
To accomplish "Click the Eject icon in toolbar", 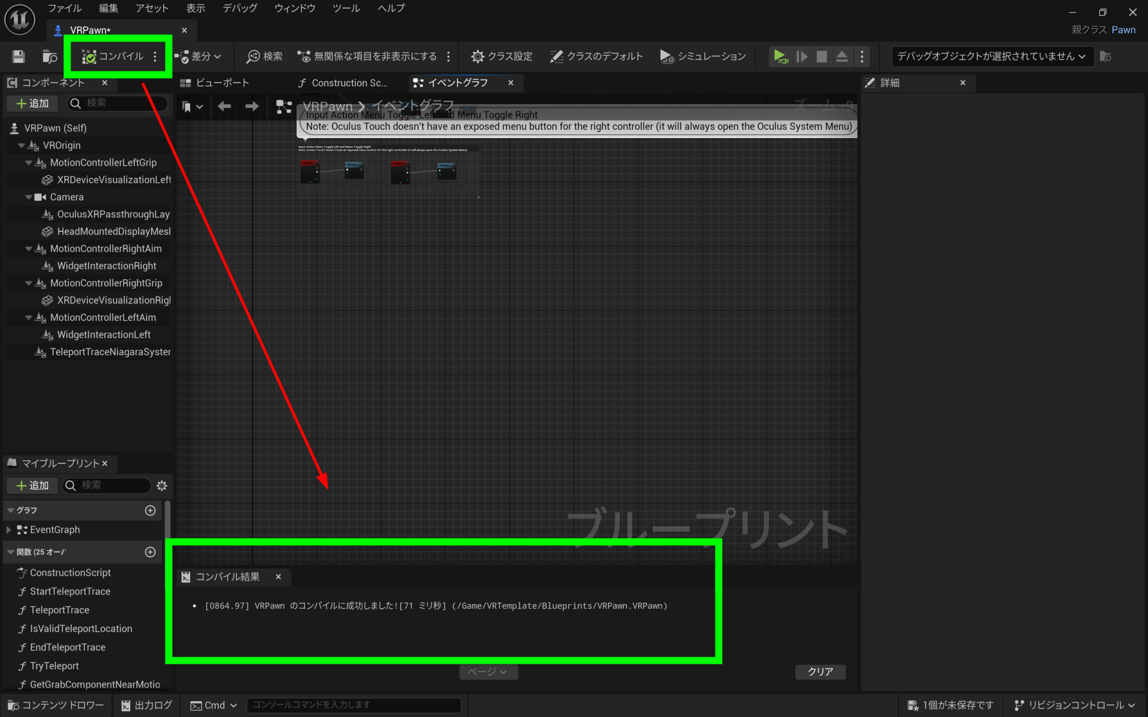I will [842, 56].
